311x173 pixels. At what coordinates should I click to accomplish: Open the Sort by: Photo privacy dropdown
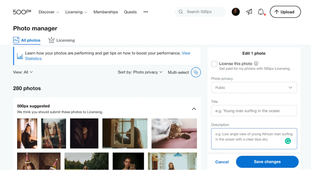click(140, 72)
